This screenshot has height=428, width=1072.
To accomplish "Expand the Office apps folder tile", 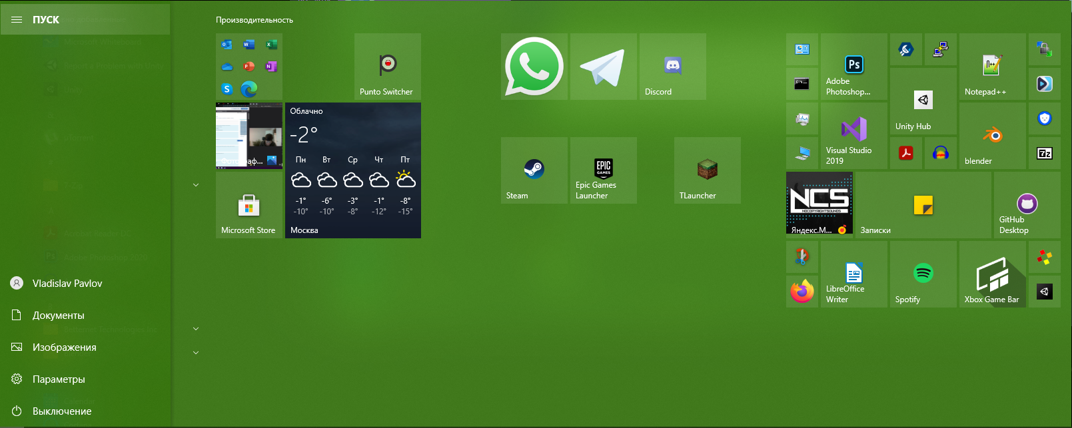I will point(249,67).
